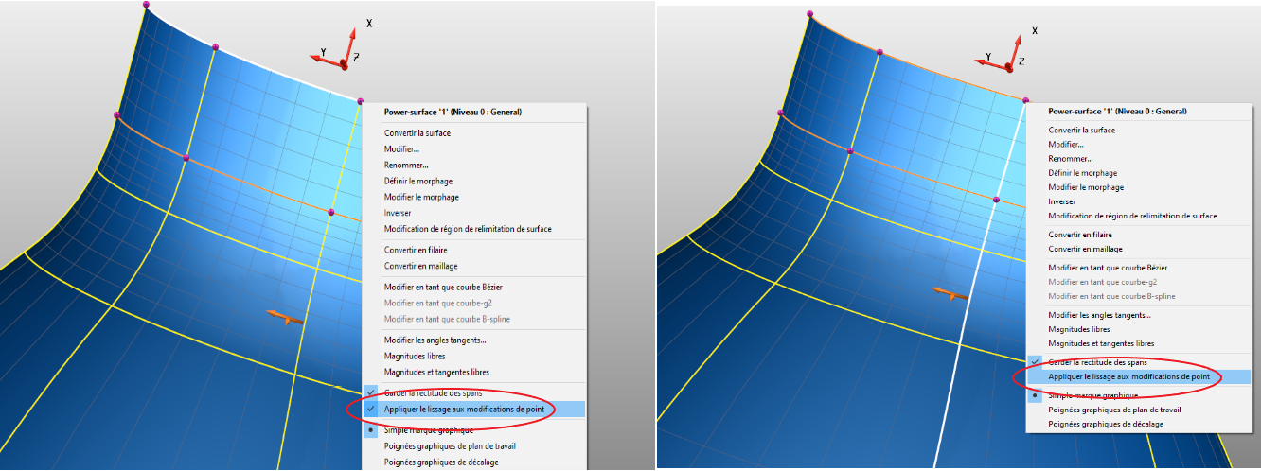Open 'Modifier...' in left context menu

401,148
